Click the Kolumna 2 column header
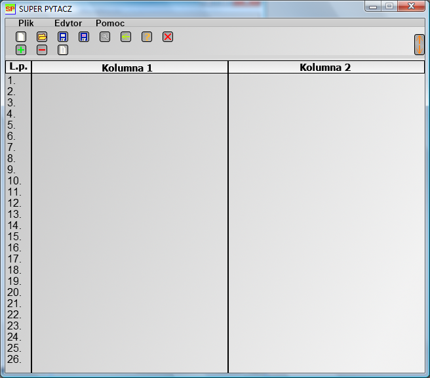This screenshot has width=430, height=378. pyautogui.click(x=326, y=68)
